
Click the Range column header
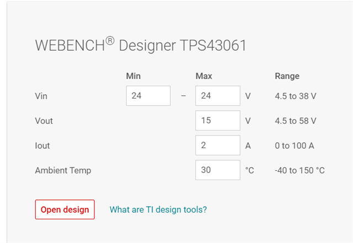point(287,76)
